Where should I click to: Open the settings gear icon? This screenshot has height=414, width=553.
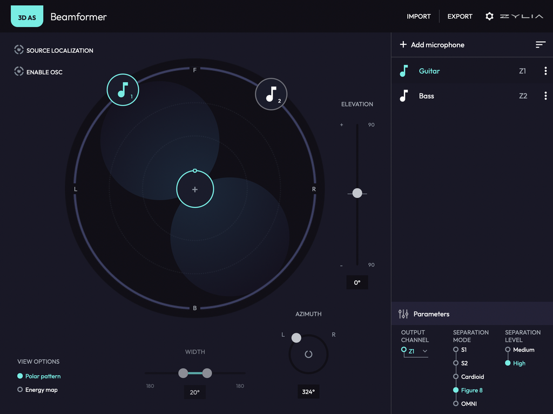pyautogui.click(x=489, y=16)
